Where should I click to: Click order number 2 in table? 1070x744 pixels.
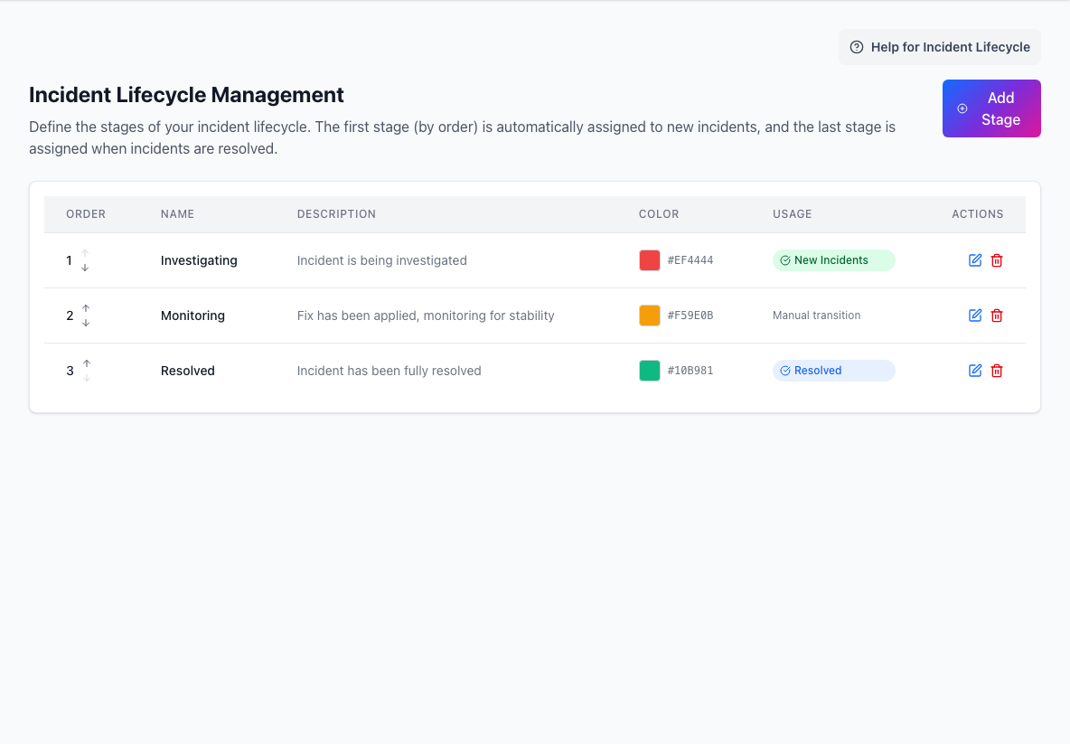(70, 315)
